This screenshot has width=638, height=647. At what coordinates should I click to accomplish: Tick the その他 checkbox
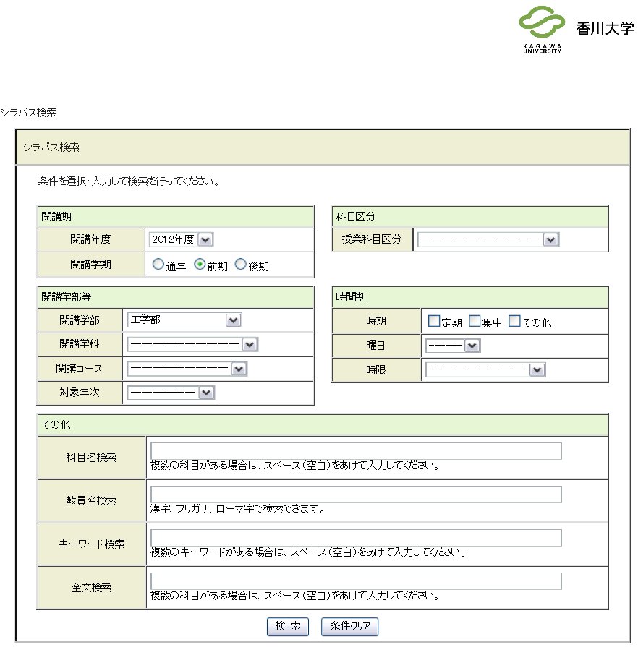point(514,321)
